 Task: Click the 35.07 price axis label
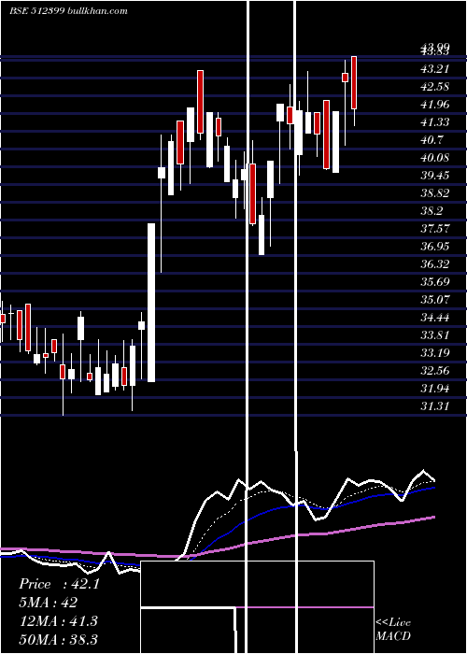pos(435,300)
